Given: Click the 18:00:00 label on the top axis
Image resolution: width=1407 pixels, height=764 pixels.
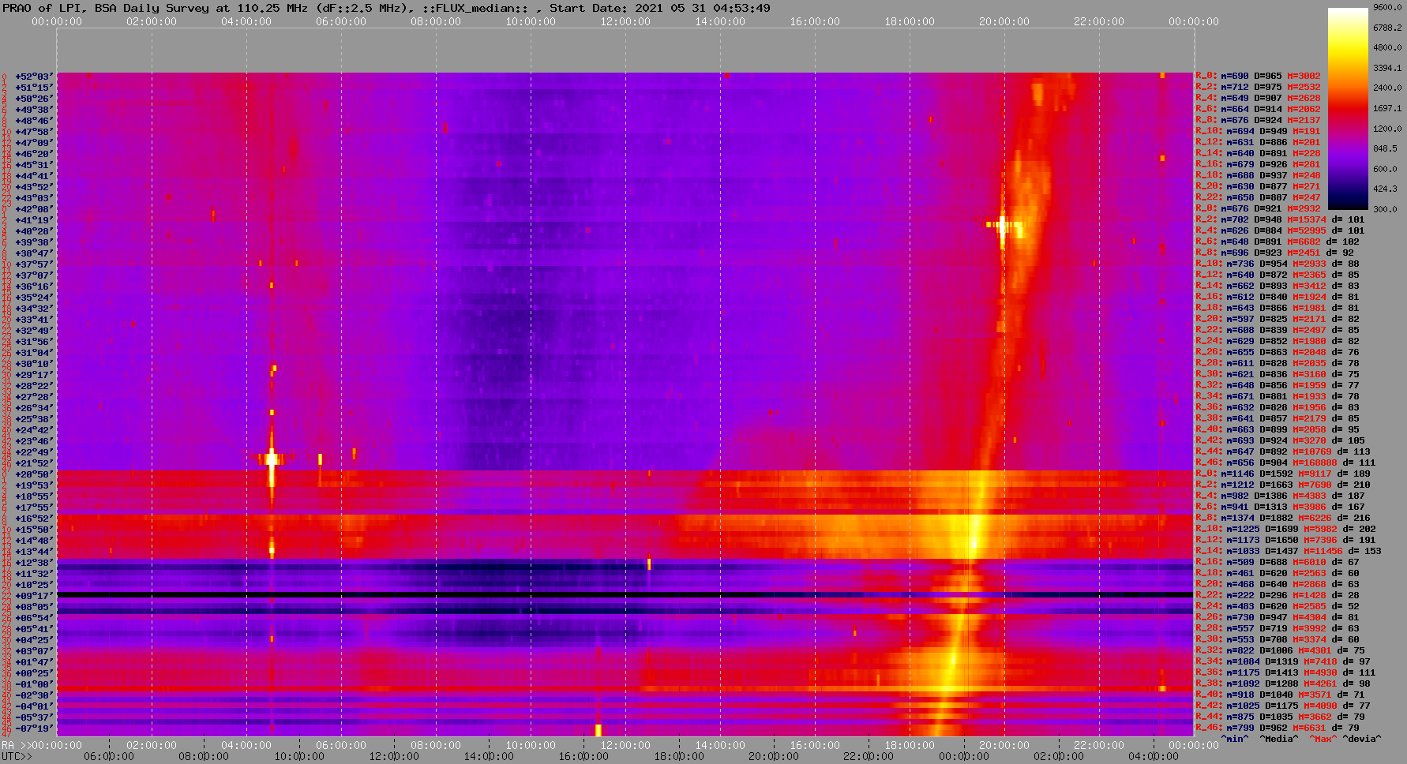Looking at the screenshot, I should [910, 21].
